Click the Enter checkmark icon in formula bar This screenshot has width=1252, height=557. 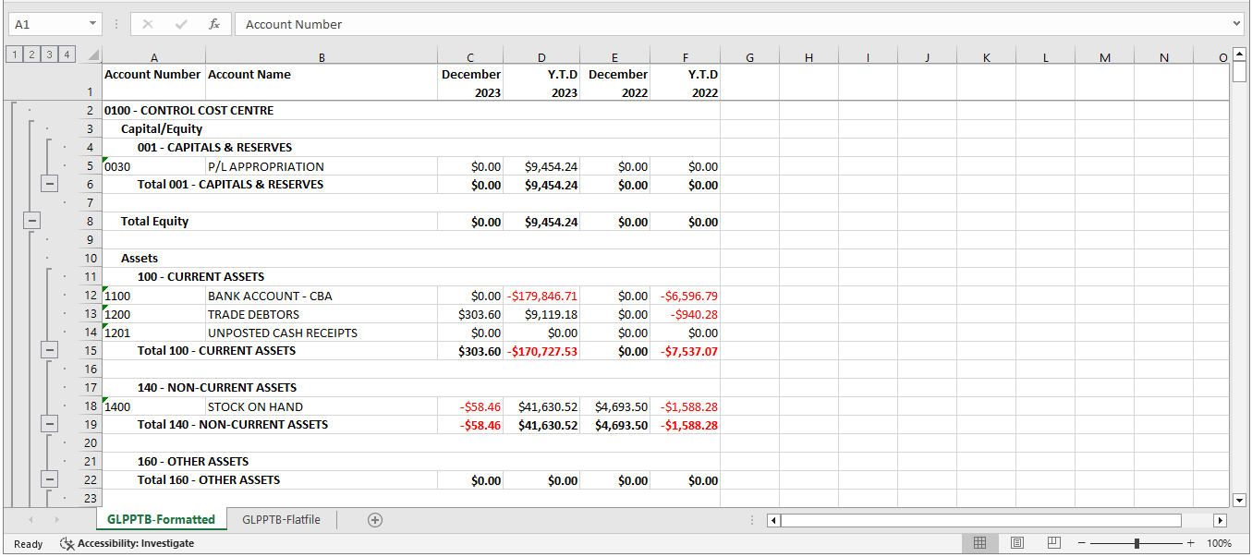[181, 25]
